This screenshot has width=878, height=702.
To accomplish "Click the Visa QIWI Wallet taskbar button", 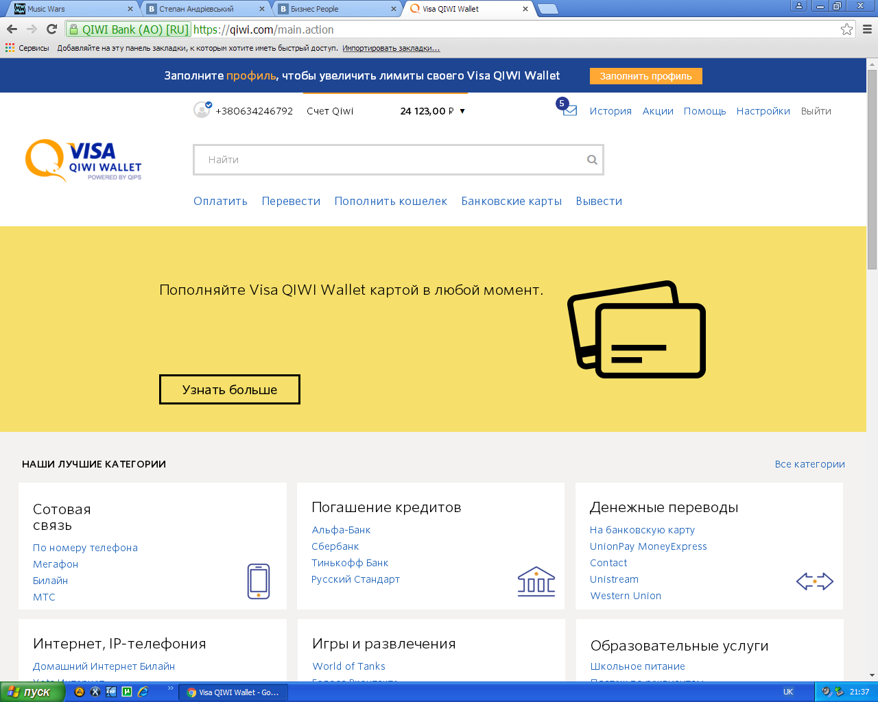I will click(233, 692).
